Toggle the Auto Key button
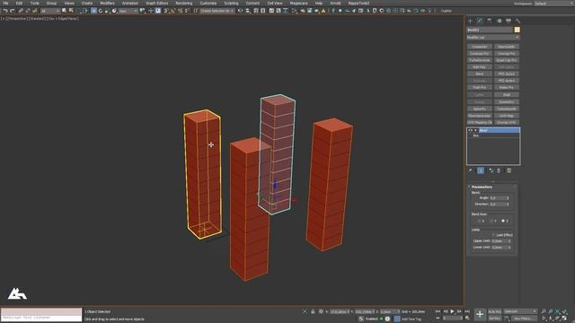This screenshot has height=323, width=575. [494, 311]
